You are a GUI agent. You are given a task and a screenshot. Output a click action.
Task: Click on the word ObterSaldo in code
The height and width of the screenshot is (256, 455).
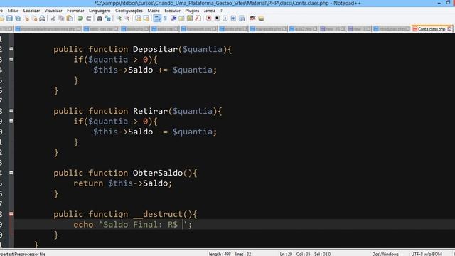158,173
